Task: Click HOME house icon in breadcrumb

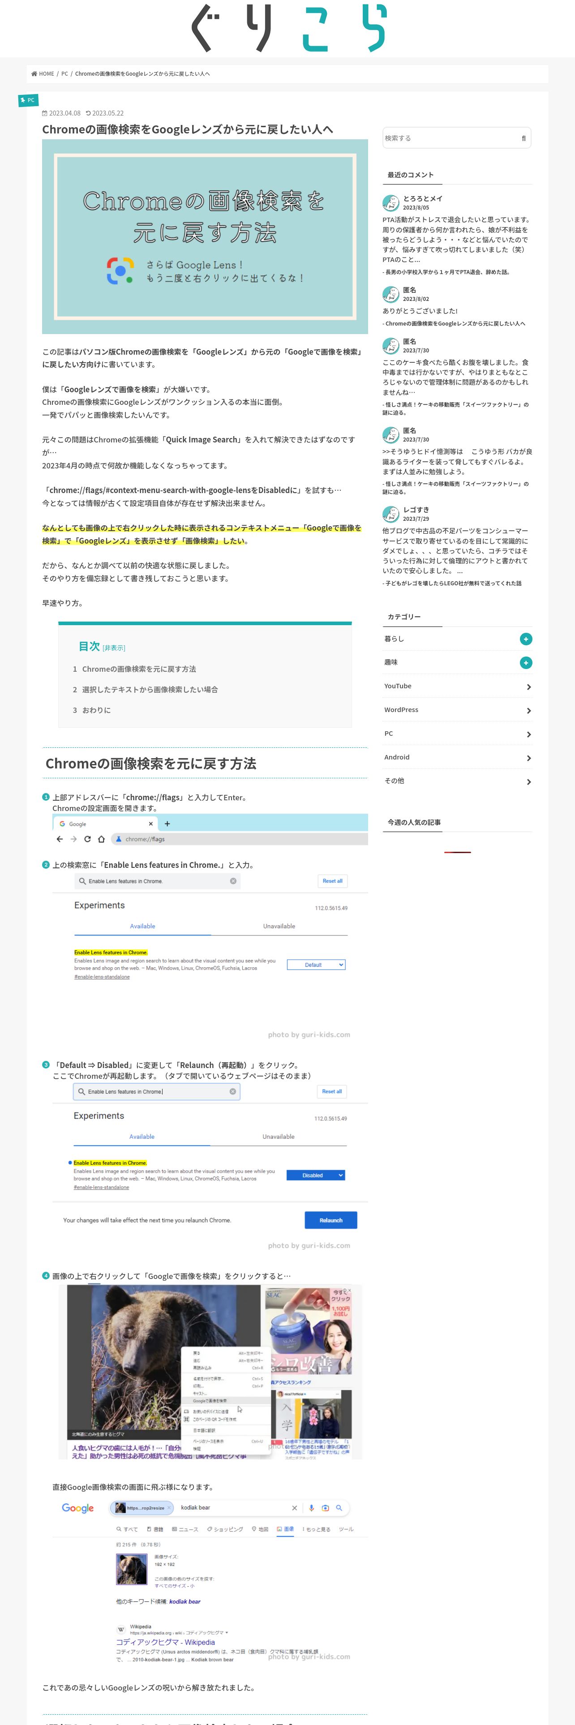Action: coord(34,73)
